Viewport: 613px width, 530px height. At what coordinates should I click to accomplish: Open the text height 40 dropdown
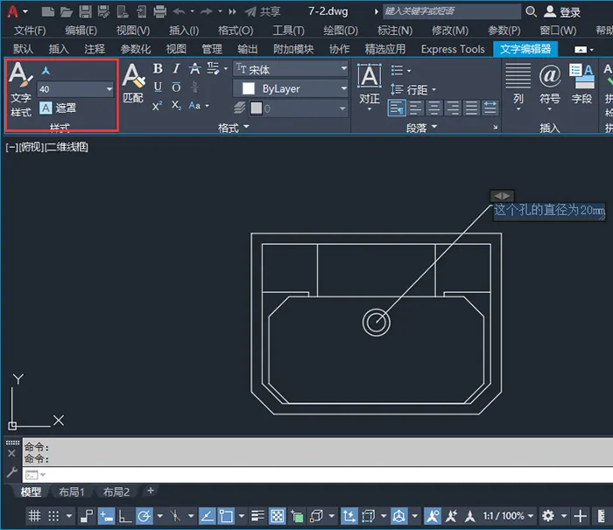pyautogui.click(x=75, y=89)
